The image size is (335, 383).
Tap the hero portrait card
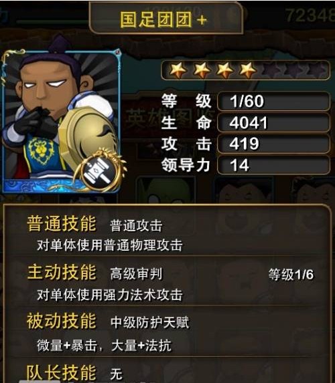click(x=61, y=121)
